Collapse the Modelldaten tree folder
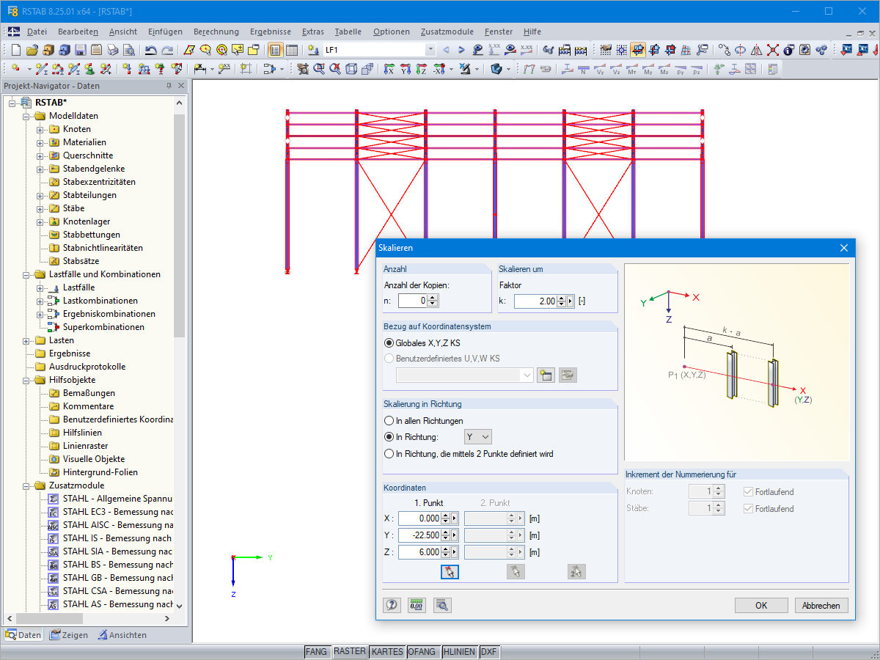Image resolution: width=880 pixels, height=660 pixels. [26, 116]
